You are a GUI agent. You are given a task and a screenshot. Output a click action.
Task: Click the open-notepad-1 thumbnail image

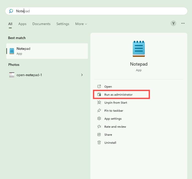click(12, 75)
